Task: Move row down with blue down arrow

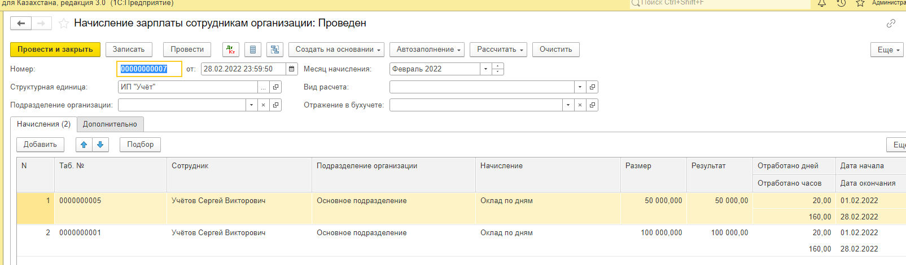Action: 100,145
